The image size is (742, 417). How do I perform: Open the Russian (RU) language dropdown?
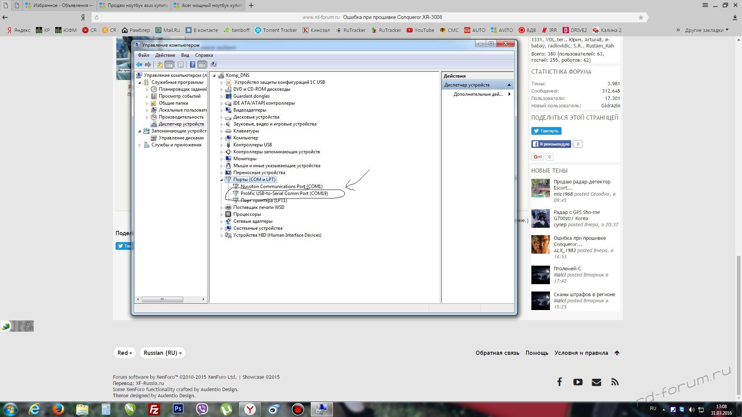pyautogui.click(x=162, y=353)
